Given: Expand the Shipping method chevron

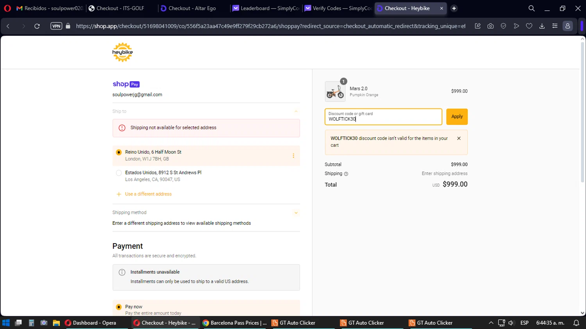Looking at the screenshot, I should pos(296,213).
